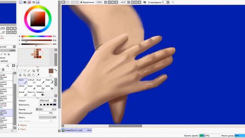
Task: Zoom out with the top toolbar minus button
Action: 109,2
